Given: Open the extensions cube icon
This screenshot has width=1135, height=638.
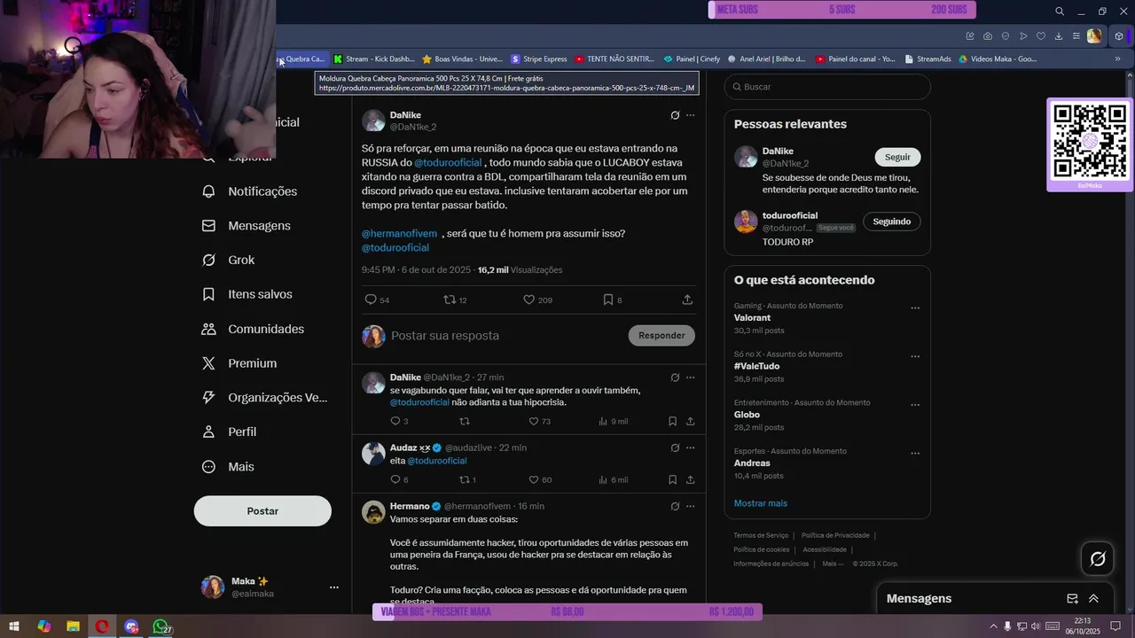Looking at the screenshot, I should [x=1119, y=36].
